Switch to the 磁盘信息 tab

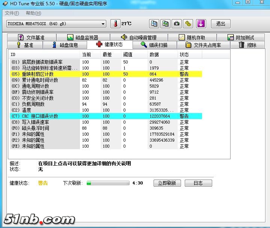65,45
